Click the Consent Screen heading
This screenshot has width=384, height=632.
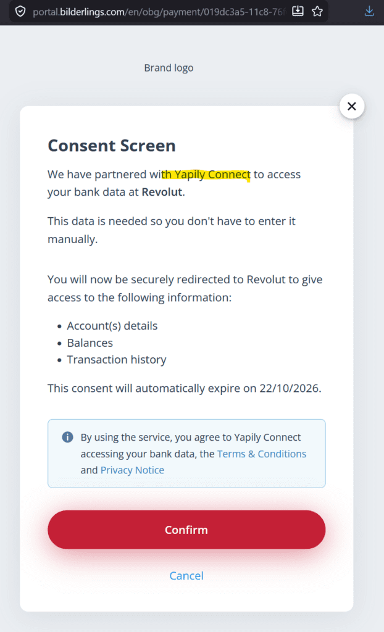click(x=111, y=146)
